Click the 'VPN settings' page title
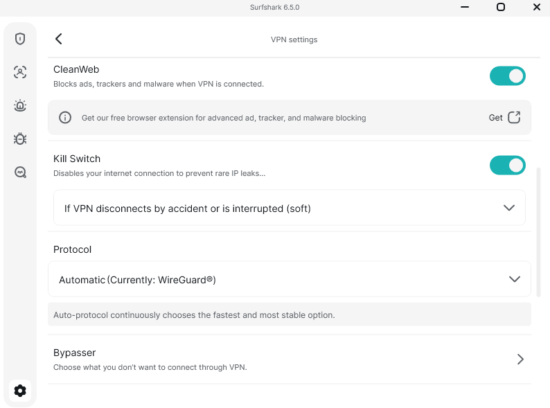550x408 pixels. (x=294, y=39)
